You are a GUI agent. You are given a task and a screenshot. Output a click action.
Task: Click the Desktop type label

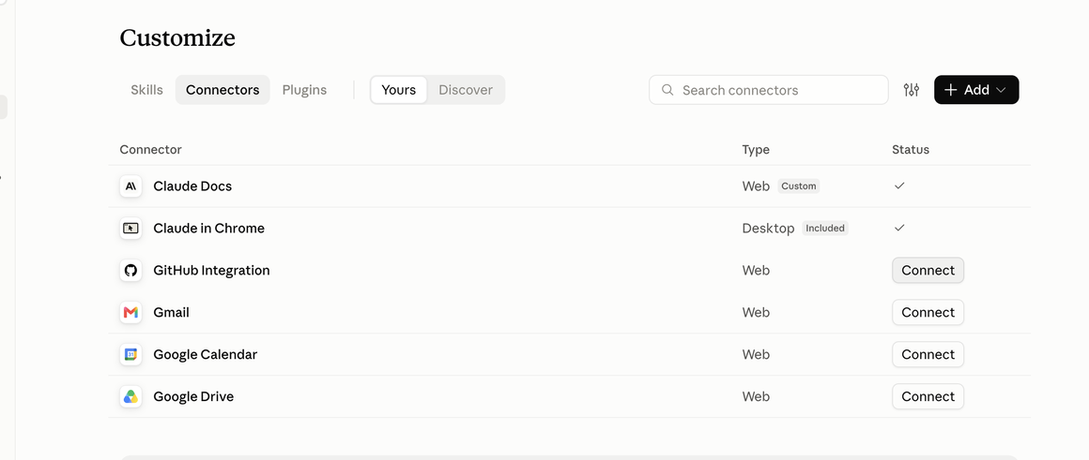click(768, 229)
